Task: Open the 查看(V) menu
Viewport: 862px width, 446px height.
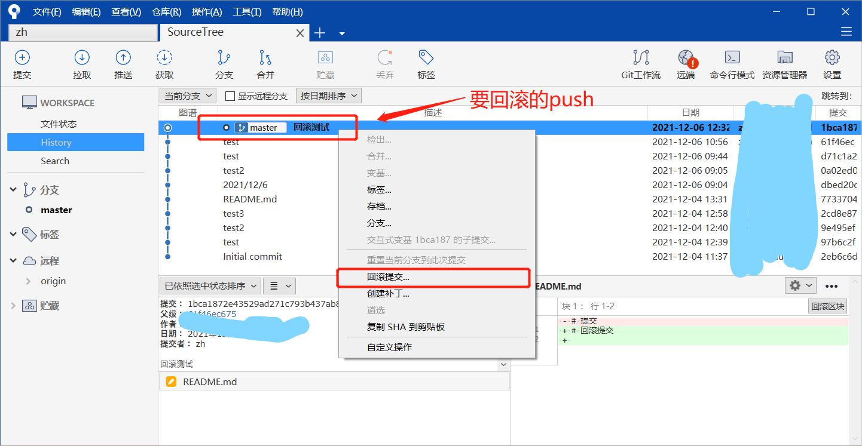Action: (126, 12)
